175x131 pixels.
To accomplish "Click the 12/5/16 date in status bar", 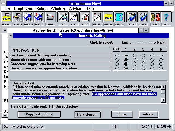I will tap(146, 127).
